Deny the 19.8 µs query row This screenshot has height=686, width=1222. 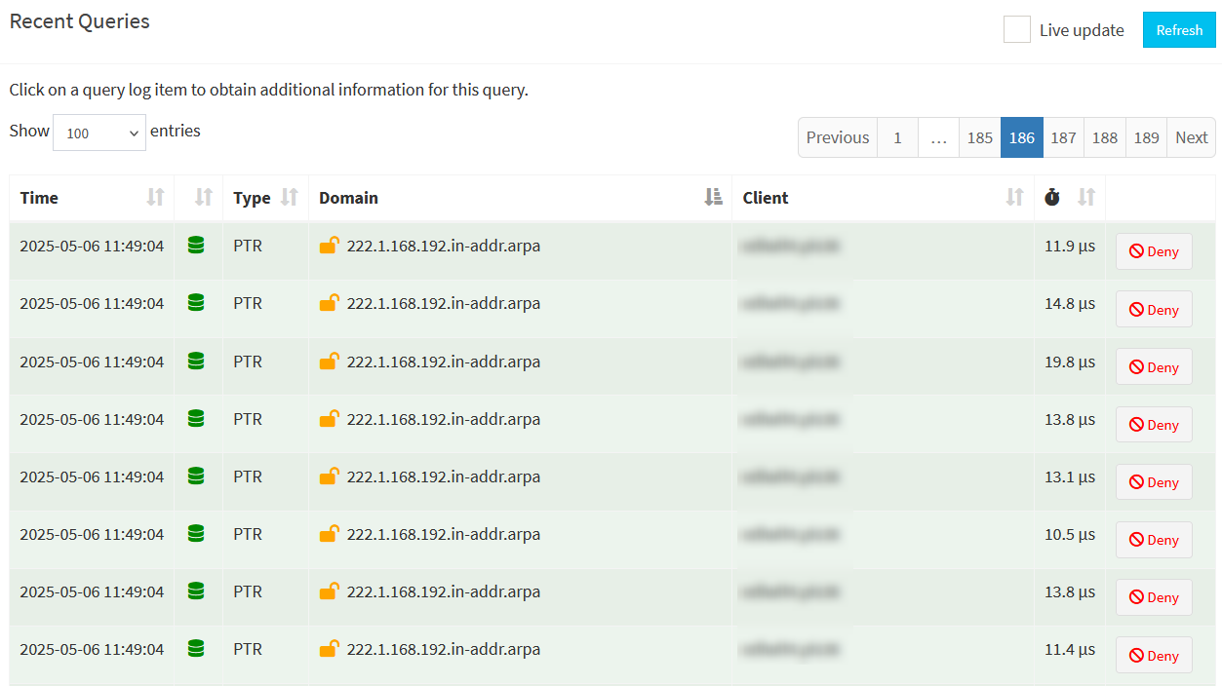[1154, 367]
